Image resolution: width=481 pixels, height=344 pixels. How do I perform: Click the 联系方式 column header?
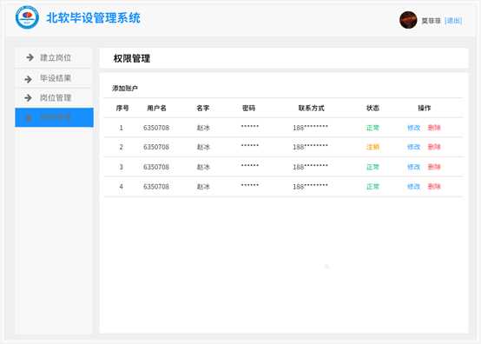click(x=312, y=108)
